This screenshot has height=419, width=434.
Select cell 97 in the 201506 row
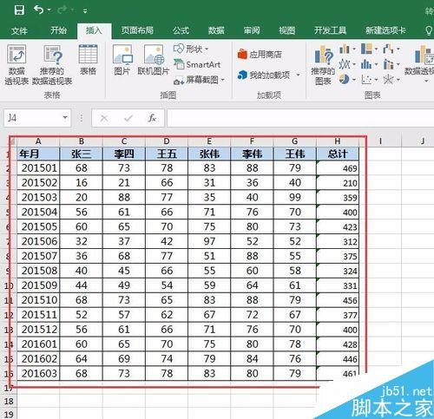click(x=209, y=241)
